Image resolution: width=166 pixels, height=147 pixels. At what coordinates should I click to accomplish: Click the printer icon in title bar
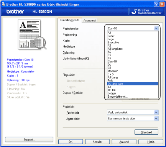click(3, 4)
